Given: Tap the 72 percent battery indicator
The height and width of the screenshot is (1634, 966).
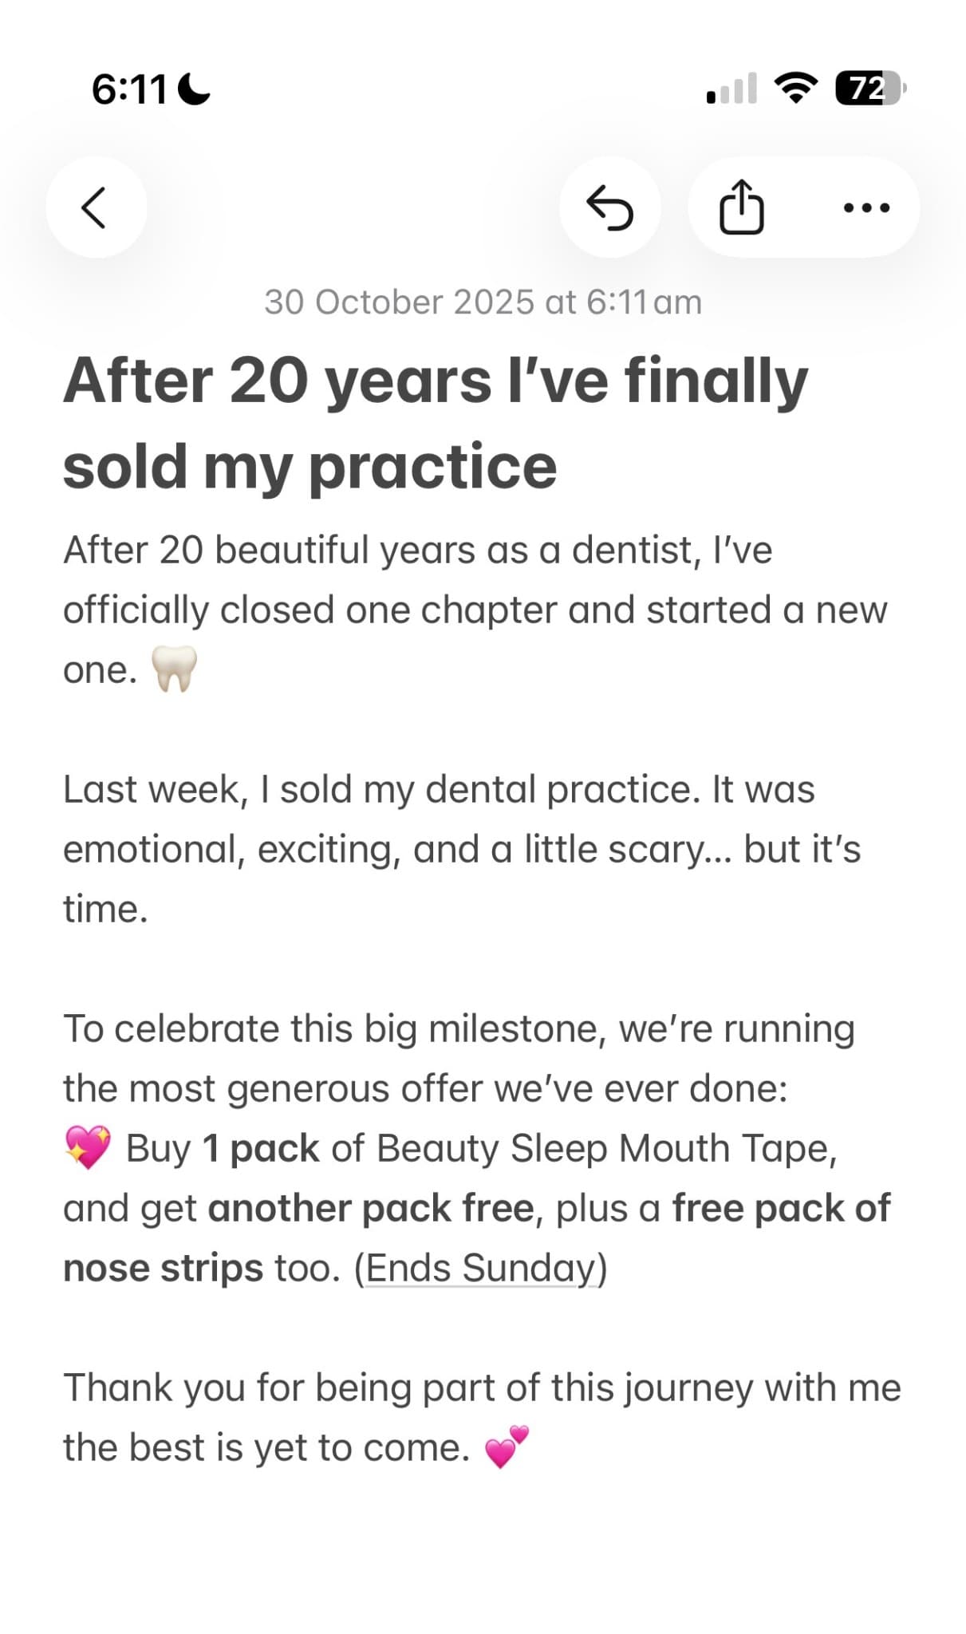Looking at the screenshot, I should (870, 88).
